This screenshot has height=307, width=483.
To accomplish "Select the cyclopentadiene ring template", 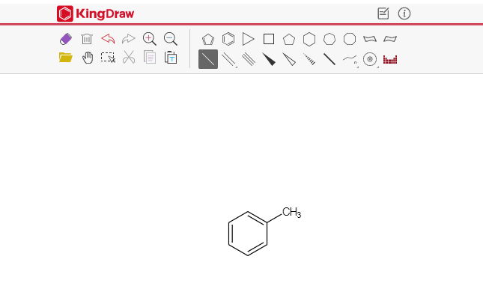I will (208, 40).
